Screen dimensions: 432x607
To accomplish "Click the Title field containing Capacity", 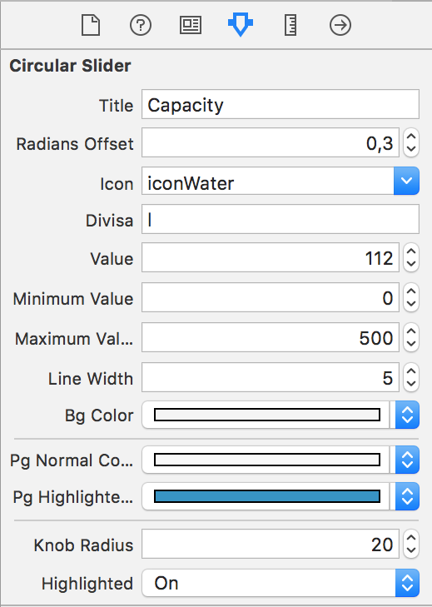I will (281, 104).
